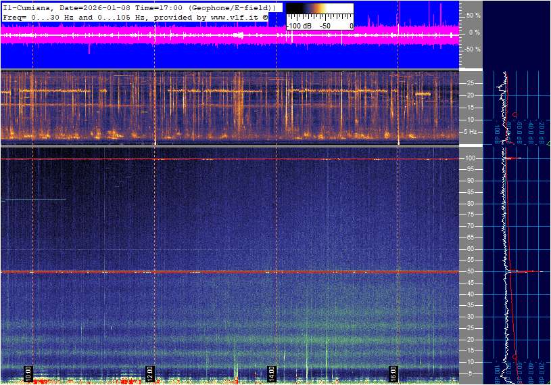The image size is (551, 385).
Task: Click red circle marker in upper spectrum graph
Action: 514,115
